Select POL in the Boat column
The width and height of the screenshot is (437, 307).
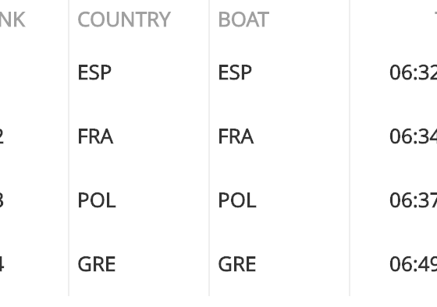237,200
